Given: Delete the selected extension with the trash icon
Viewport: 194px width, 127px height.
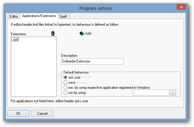Looking at the screenshot, I should pos(53,33).
